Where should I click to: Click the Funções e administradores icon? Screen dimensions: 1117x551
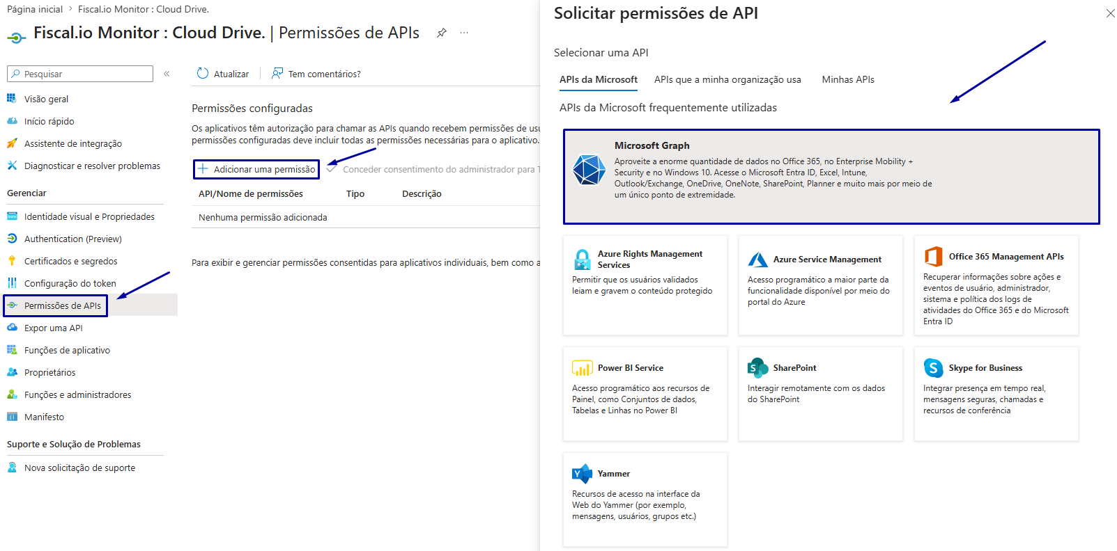(x=12, y=394)
